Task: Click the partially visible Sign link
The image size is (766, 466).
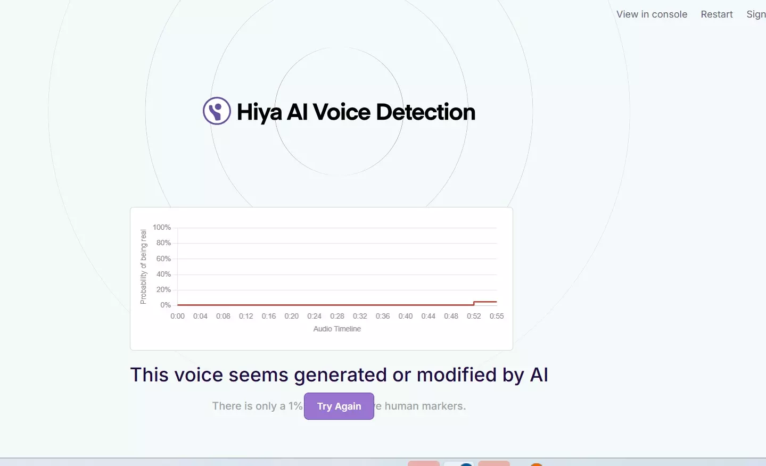Action: [x=755, y=14]
